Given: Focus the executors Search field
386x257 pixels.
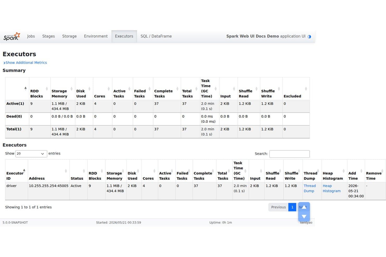Looking at the screenshot, I should coord(289,154).
